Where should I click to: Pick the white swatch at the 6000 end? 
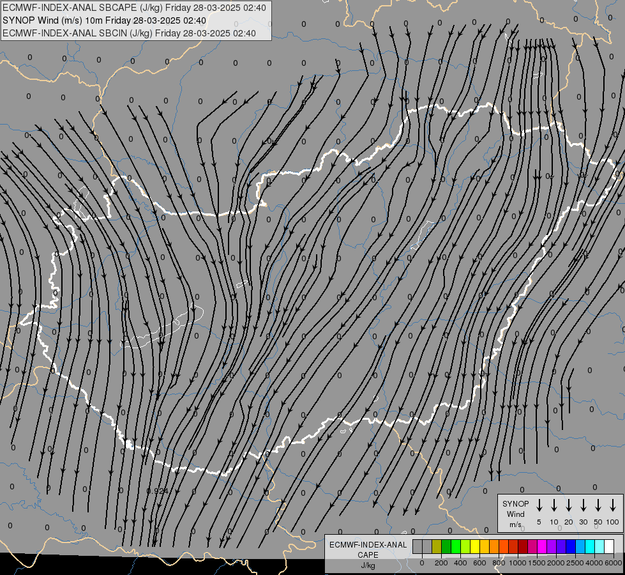[610, 546]
